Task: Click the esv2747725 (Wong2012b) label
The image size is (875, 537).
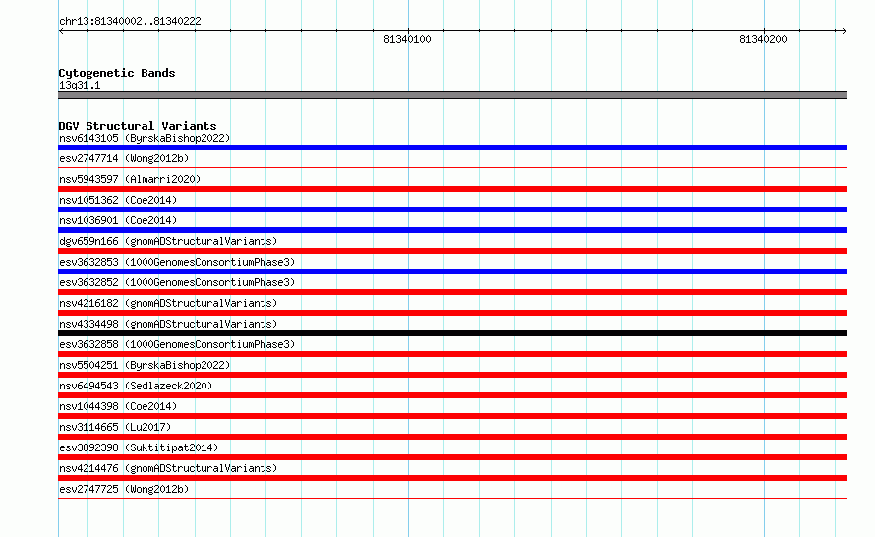Action: click(124, 489)
